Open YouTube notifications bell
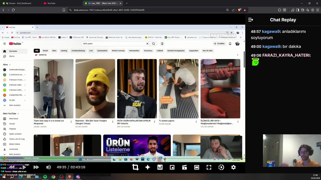 pos(230,43)
